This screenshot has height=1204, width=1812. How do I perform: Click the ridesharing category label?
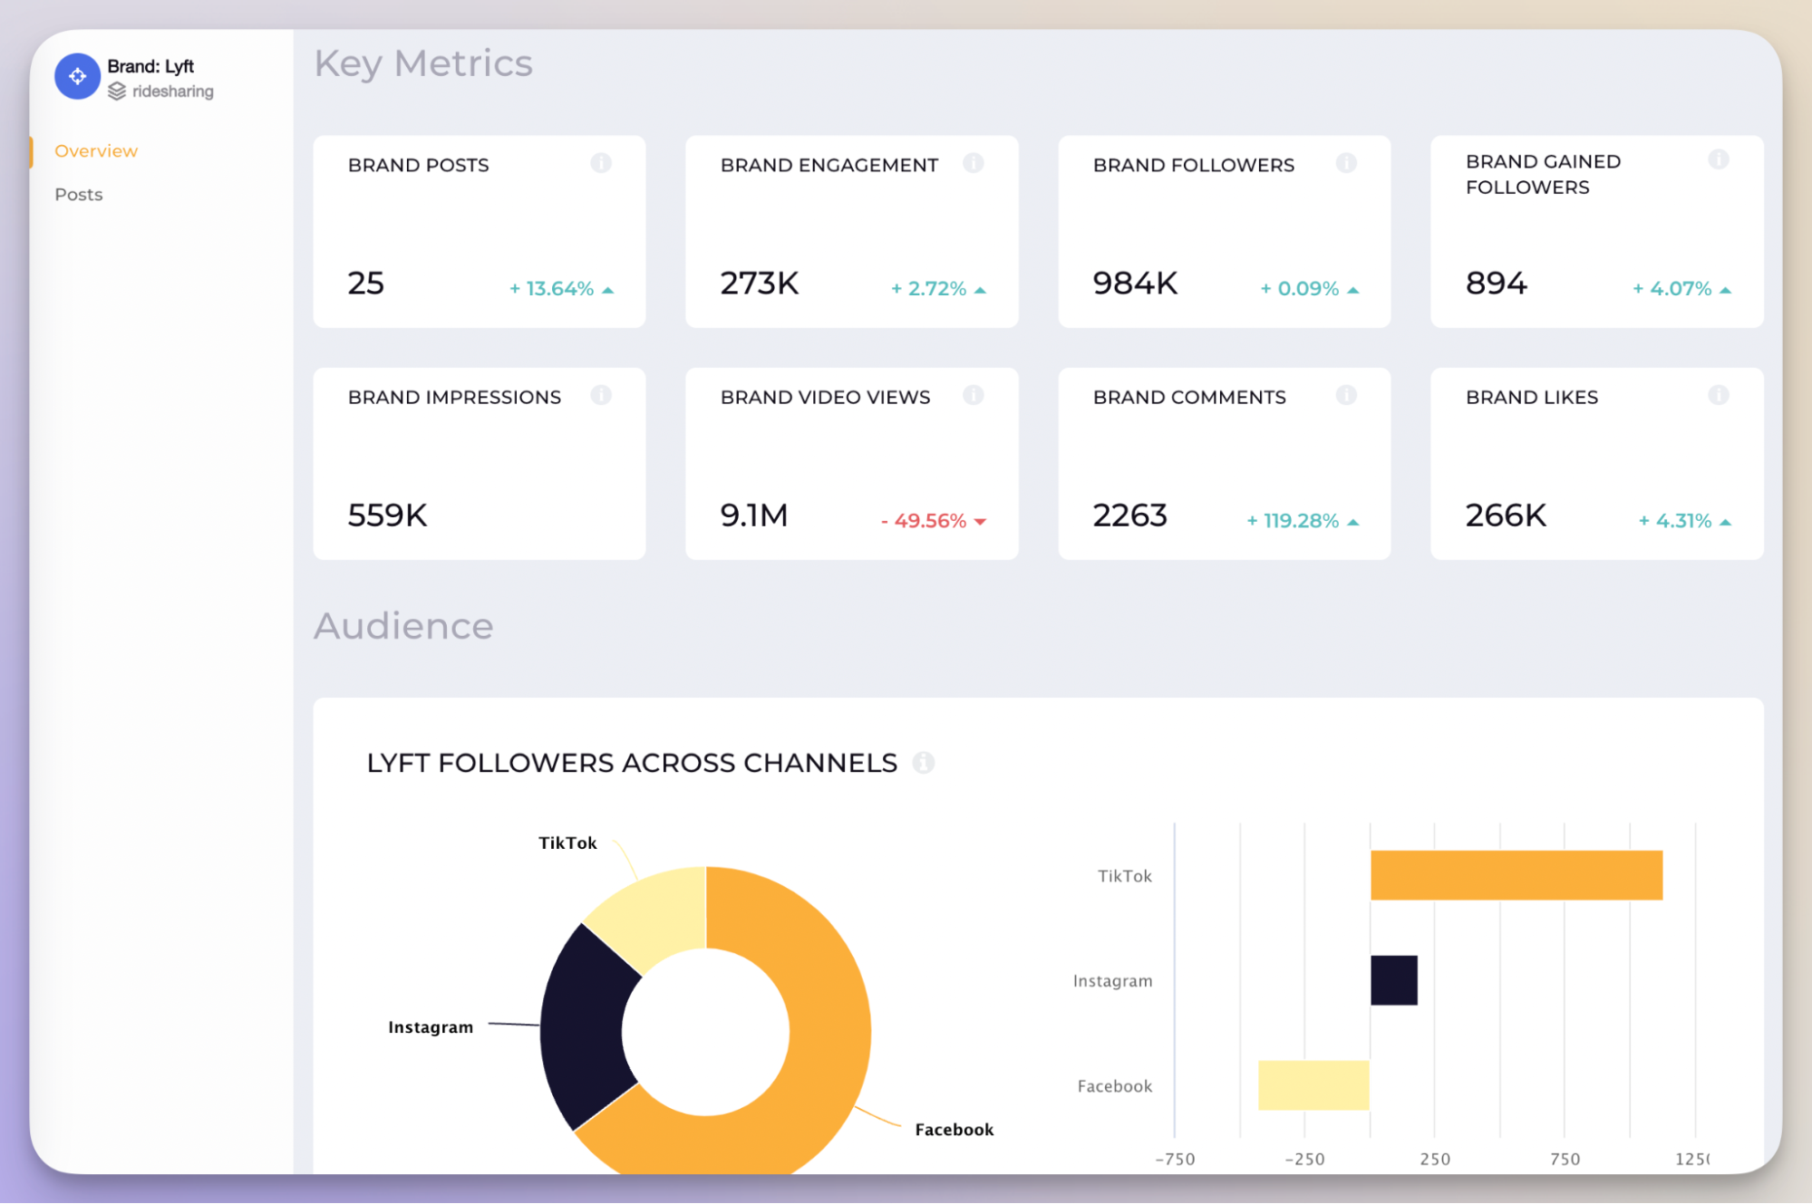[x=173, y=92]
